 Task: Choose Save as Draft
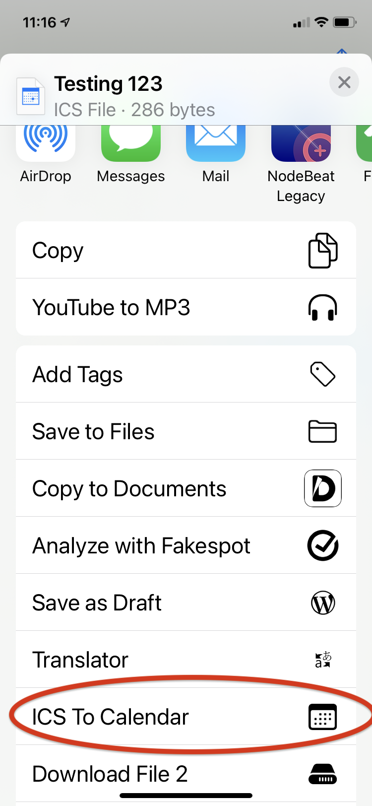pyautogui.click(x=186, y=603)
